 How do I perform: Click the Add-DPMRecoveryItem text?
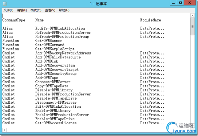coord(55,65)
